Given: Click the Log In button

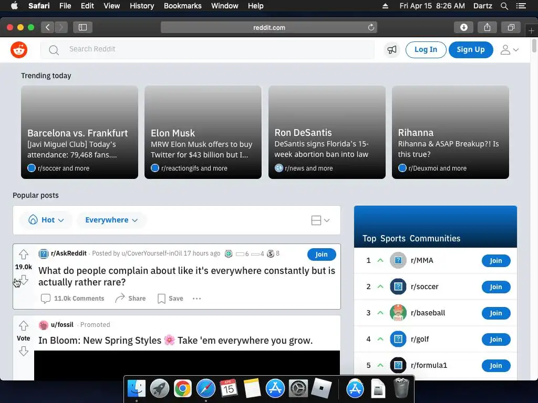Looking at the screenshot, I should (426, 50).
